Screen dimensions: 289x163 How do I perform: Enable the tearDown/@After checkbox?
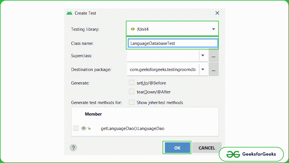(132, 92)
